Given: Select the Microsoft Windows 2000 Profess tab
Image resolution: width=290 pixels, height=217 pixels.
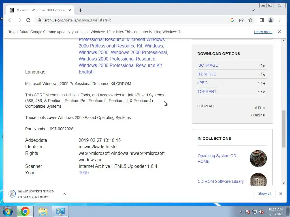Looking at the screenshot, I should [x=41, y=10].
